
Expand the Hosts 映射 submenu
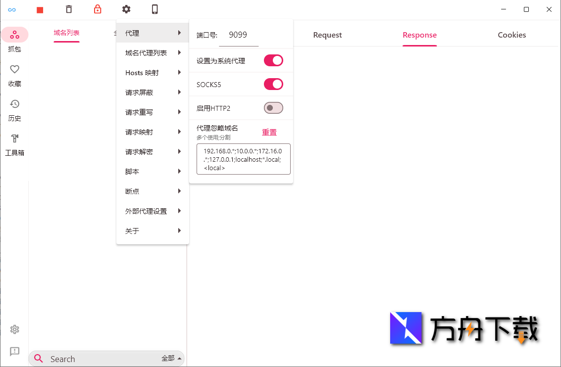coord(142,72)
